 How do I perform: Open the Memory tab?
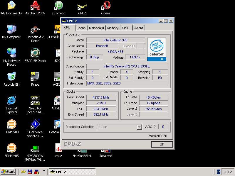[x=113, y=28]
